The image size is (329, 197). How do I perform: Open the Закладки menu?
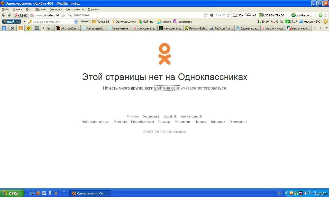[x=56, y=9]
